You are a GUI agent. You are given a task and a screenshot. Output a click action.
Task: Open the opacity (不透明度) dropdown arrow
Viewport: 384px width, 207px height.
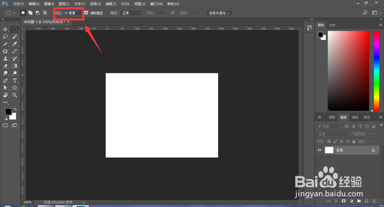click(380, 134)
